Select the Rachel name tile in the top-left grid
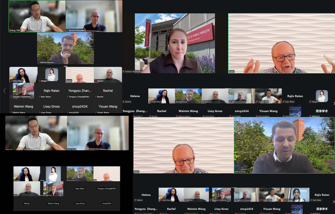Viewport: 335px width, 214px height. tap(108, 91)
